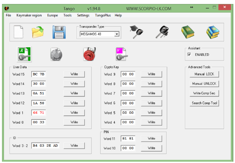Click Word 15 field containing BC 7B
The height and width of the screenshot is (163, 235).
pyautogui.click(x=38, y=74)
